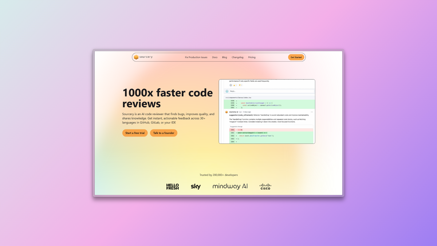Click the Cisco logo
The width and height of the screenshot is (437, 246).
[265, 186]
